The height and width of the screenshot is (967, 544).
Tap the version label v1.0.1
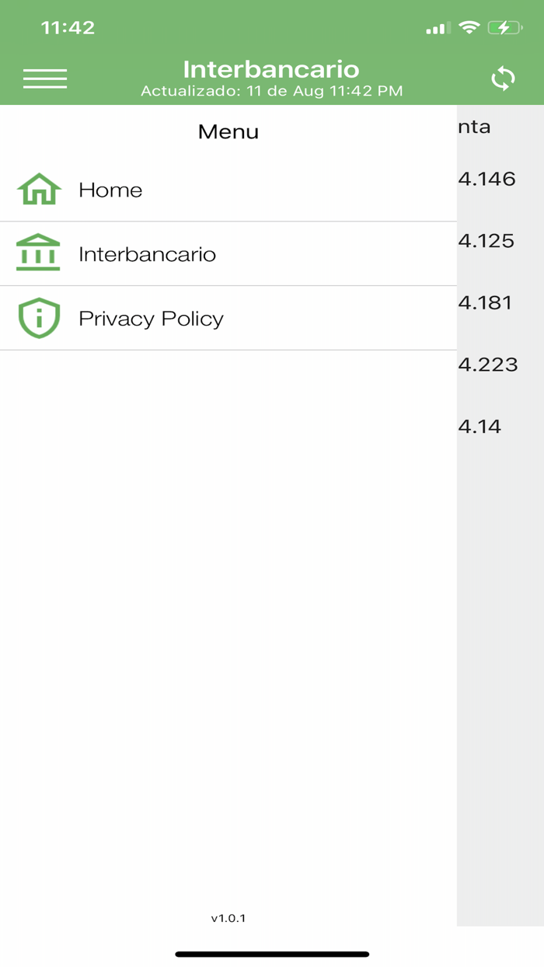[228, 918]
